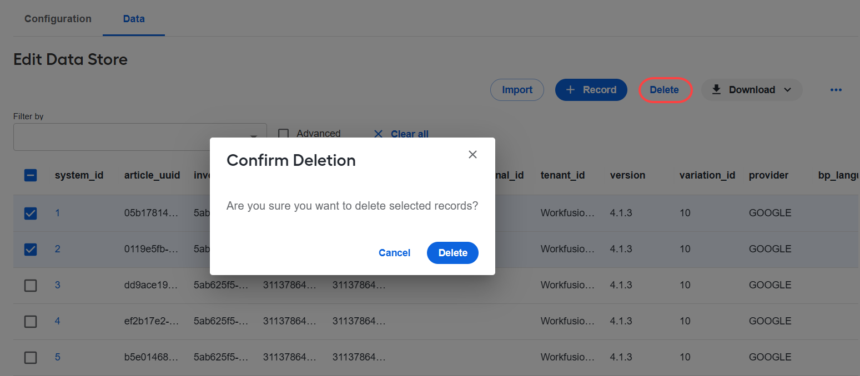Image resolution: width=860 pixels, height=376 pixels.
Task: Select article_uuid cell dd9ace19…
Action: (152, 285)
